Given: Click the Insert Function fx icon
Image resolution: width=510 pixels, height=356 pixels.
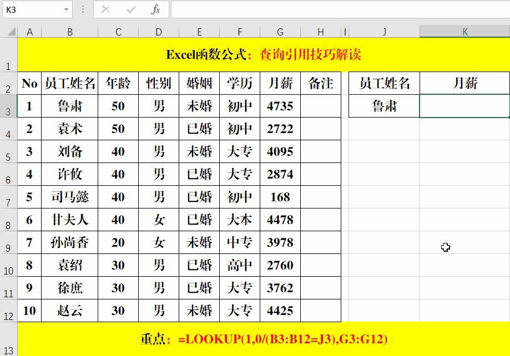Looking at the screenshot, I should 155,9.
